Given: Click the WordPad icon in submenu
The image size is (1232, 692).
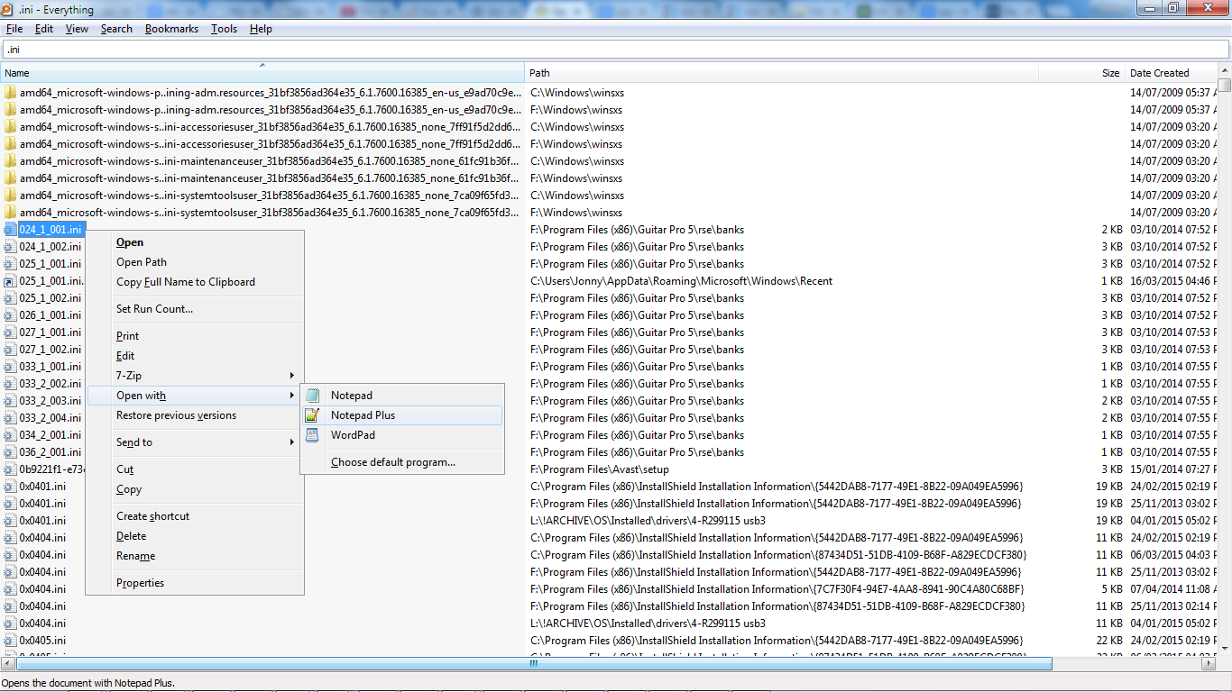Looking at the screenshot, I should [313, 435].
